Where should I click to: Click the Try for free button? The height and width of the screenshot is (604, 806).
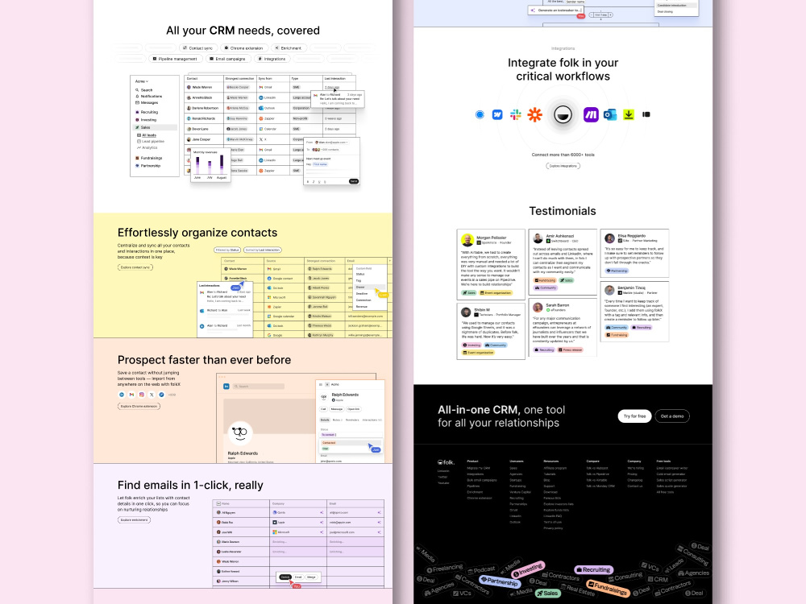[x=635, y=416]
